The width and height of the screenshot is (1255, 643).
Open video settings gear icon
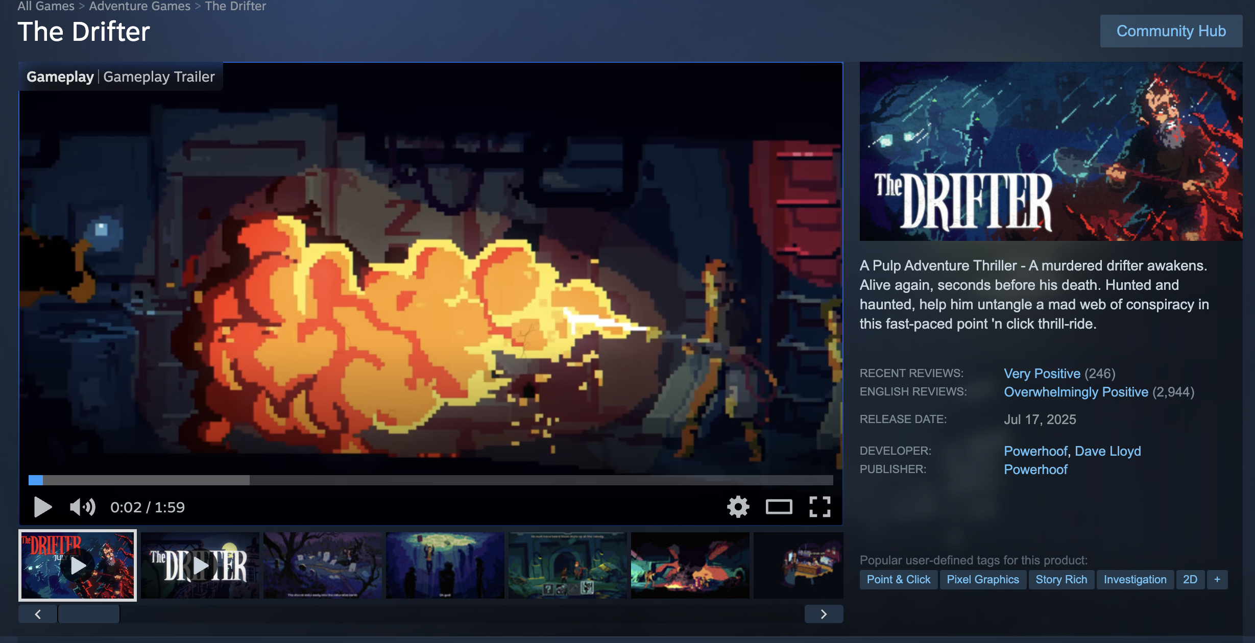click(738, 507)
